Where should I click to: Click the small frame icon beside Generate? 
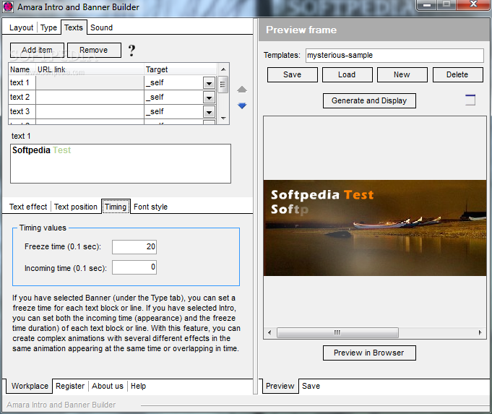pos(470,100)
